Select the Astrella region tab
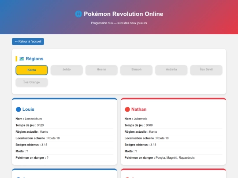The width and height of the screenshot is (238, 178). click(x=171, y=70)
